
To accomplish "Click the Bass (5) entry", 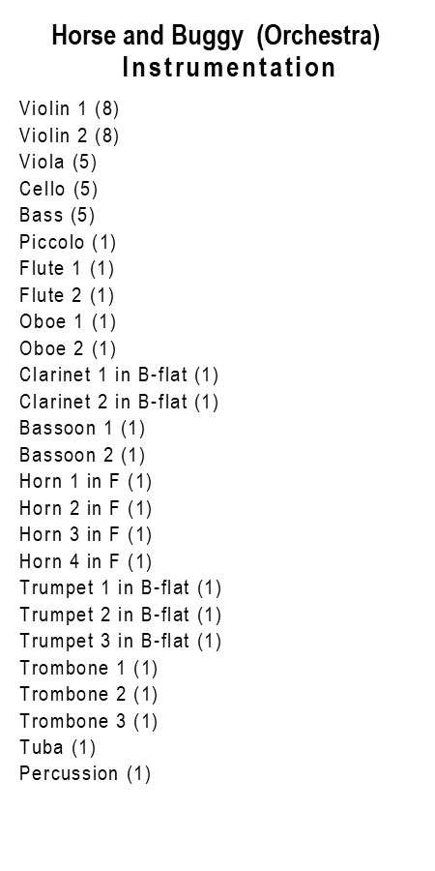I will pyautogui.click(x=57, y=215).
